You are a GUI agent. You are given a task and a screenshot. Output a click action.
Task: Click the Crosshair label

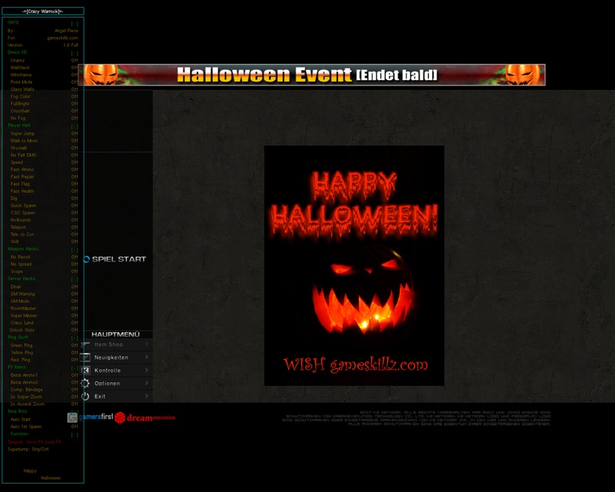coord(20,111)
